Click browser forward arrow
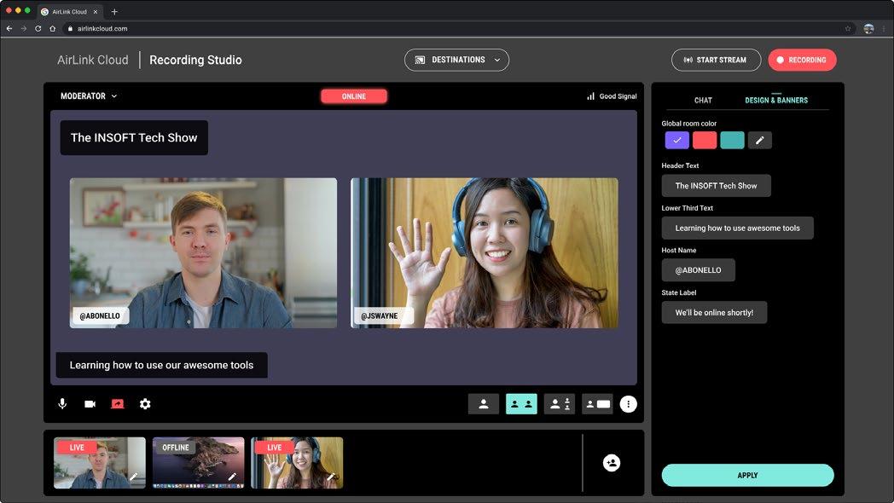This screenshot has height=503, width=894. click(x=23, y=28)
